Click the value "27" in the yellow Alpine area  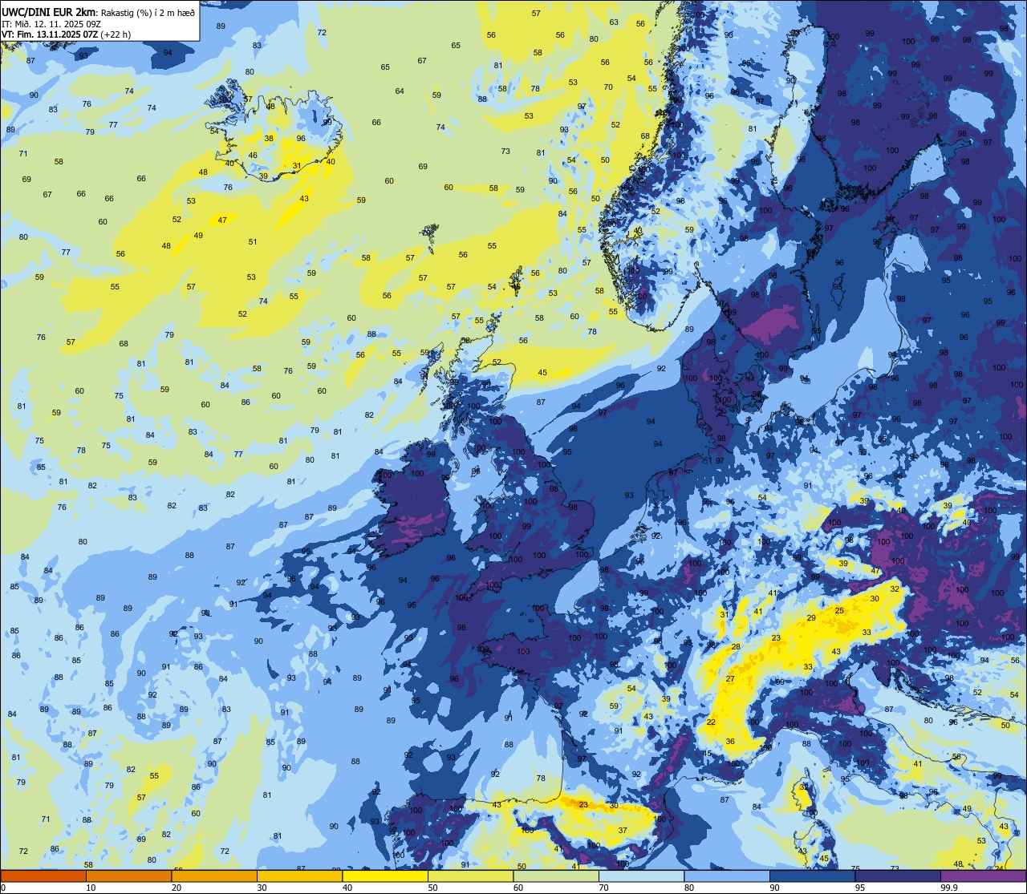coord(730,679)
